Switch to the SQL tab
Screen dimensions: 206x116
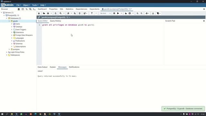61,9
